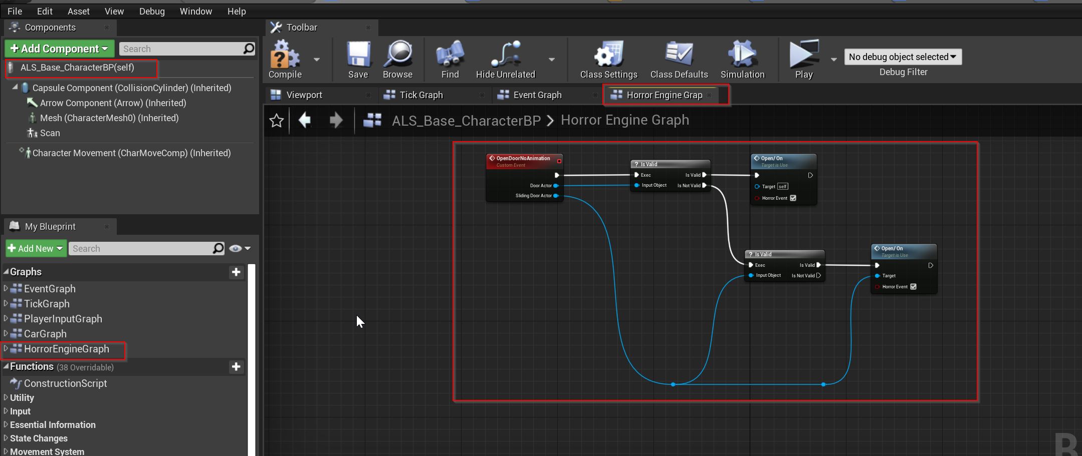Toggle Horror Event checkbox on lower Open/On node
Screen dimensions: 1082x456
(x=913, y=287)
